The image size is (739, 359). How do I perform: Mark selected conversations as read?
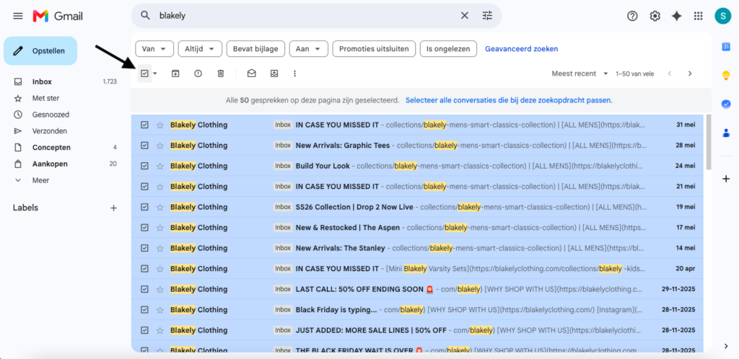(x=252, y=74)
